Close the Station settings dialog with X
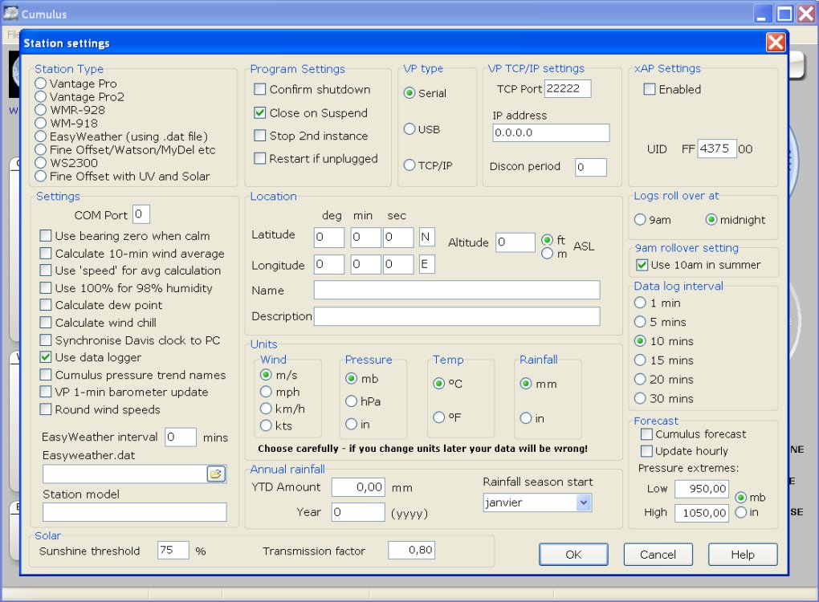819x602 pixels. (775, 43)
